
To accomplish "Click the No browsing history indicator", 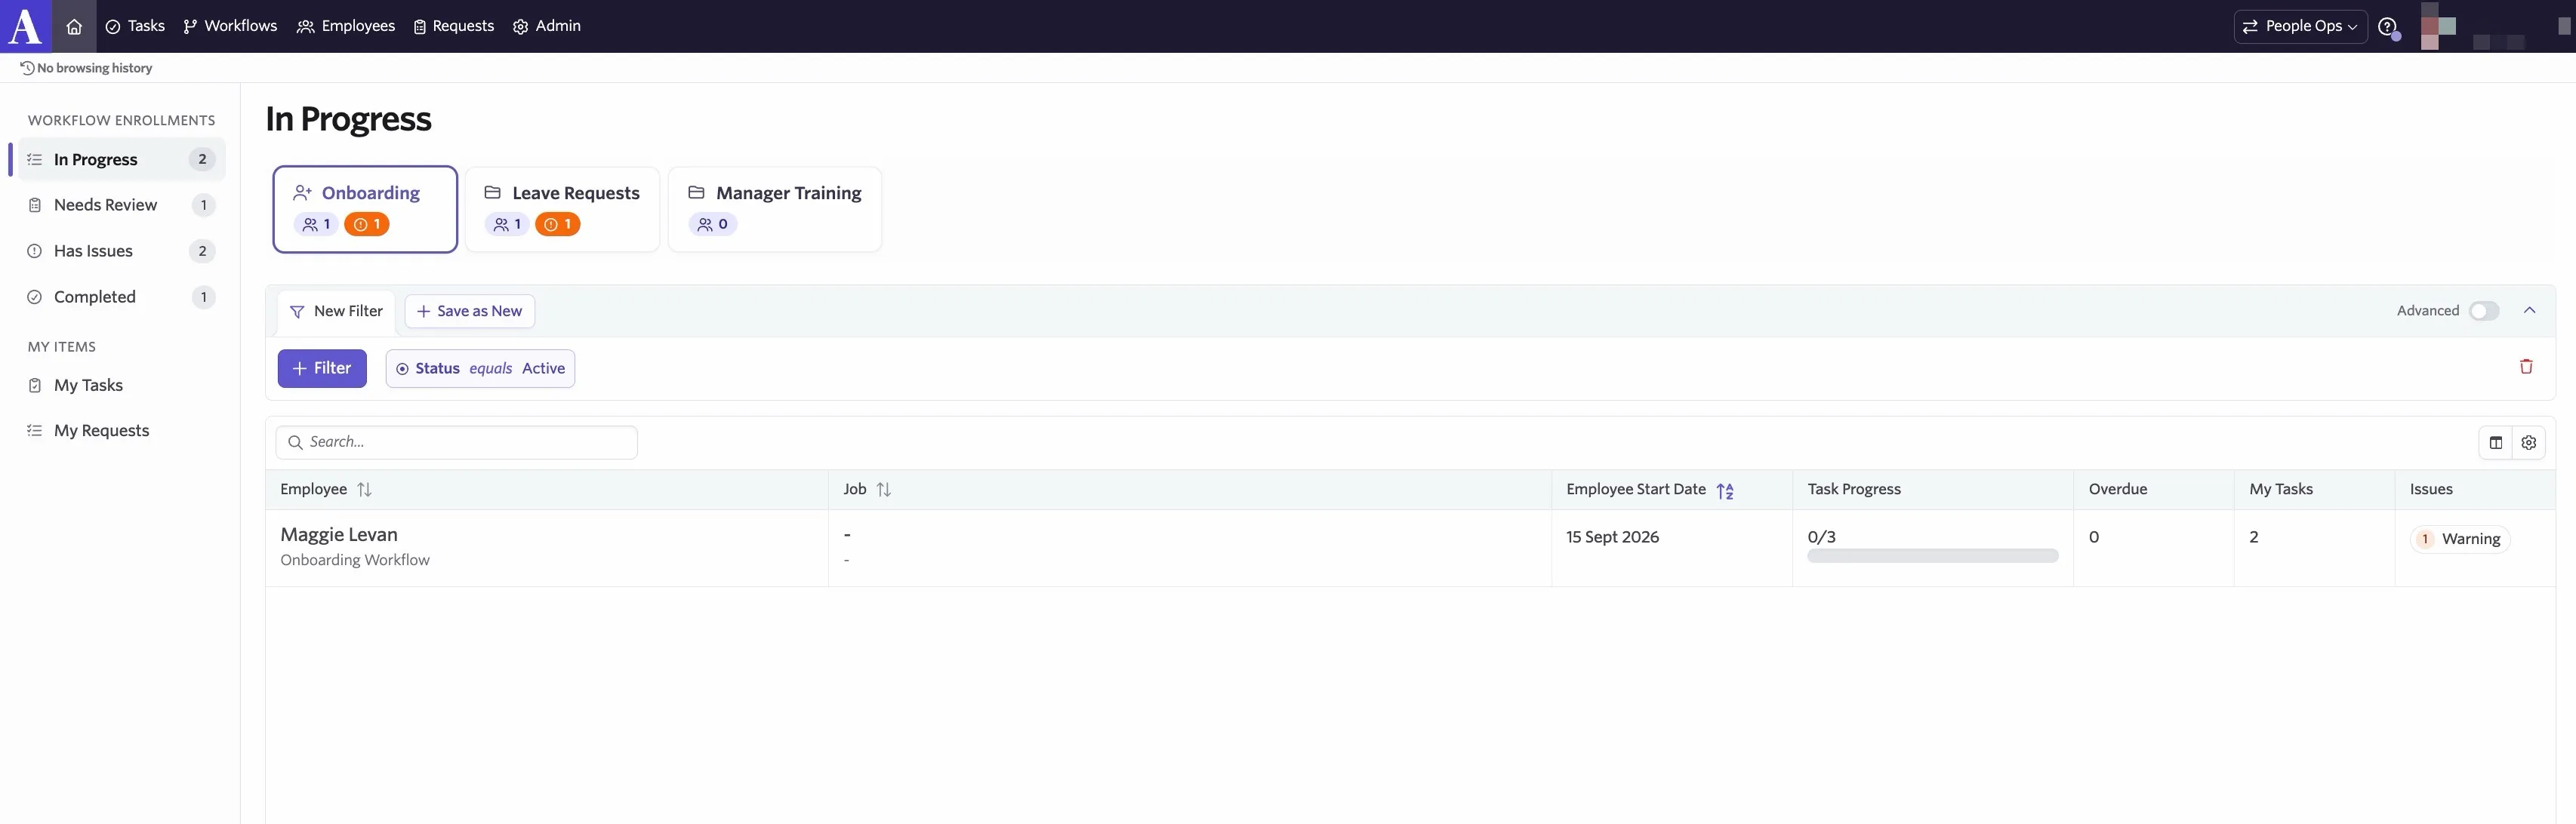I will [x=86, y=68].
